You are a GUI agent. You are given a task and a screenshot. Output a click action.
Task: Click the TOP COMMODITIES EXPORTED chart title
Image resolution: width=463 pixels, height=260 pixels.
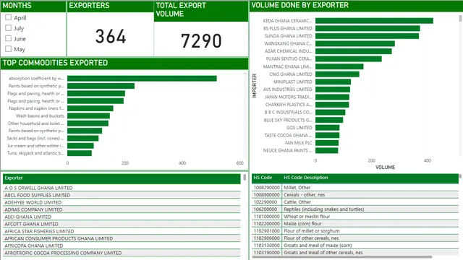tap(55, 63)
